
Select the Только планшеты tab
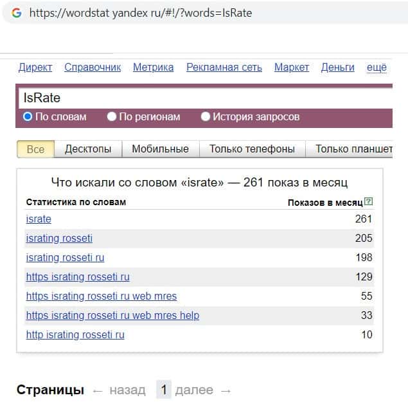pos(353,149)
